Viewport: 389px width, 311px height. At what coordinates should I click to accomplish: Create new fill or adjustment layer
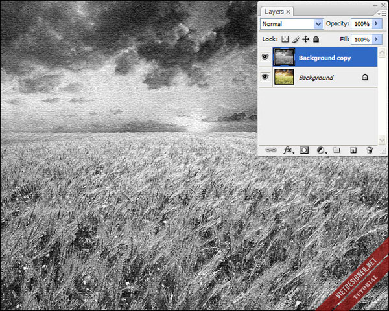point(322,150)
